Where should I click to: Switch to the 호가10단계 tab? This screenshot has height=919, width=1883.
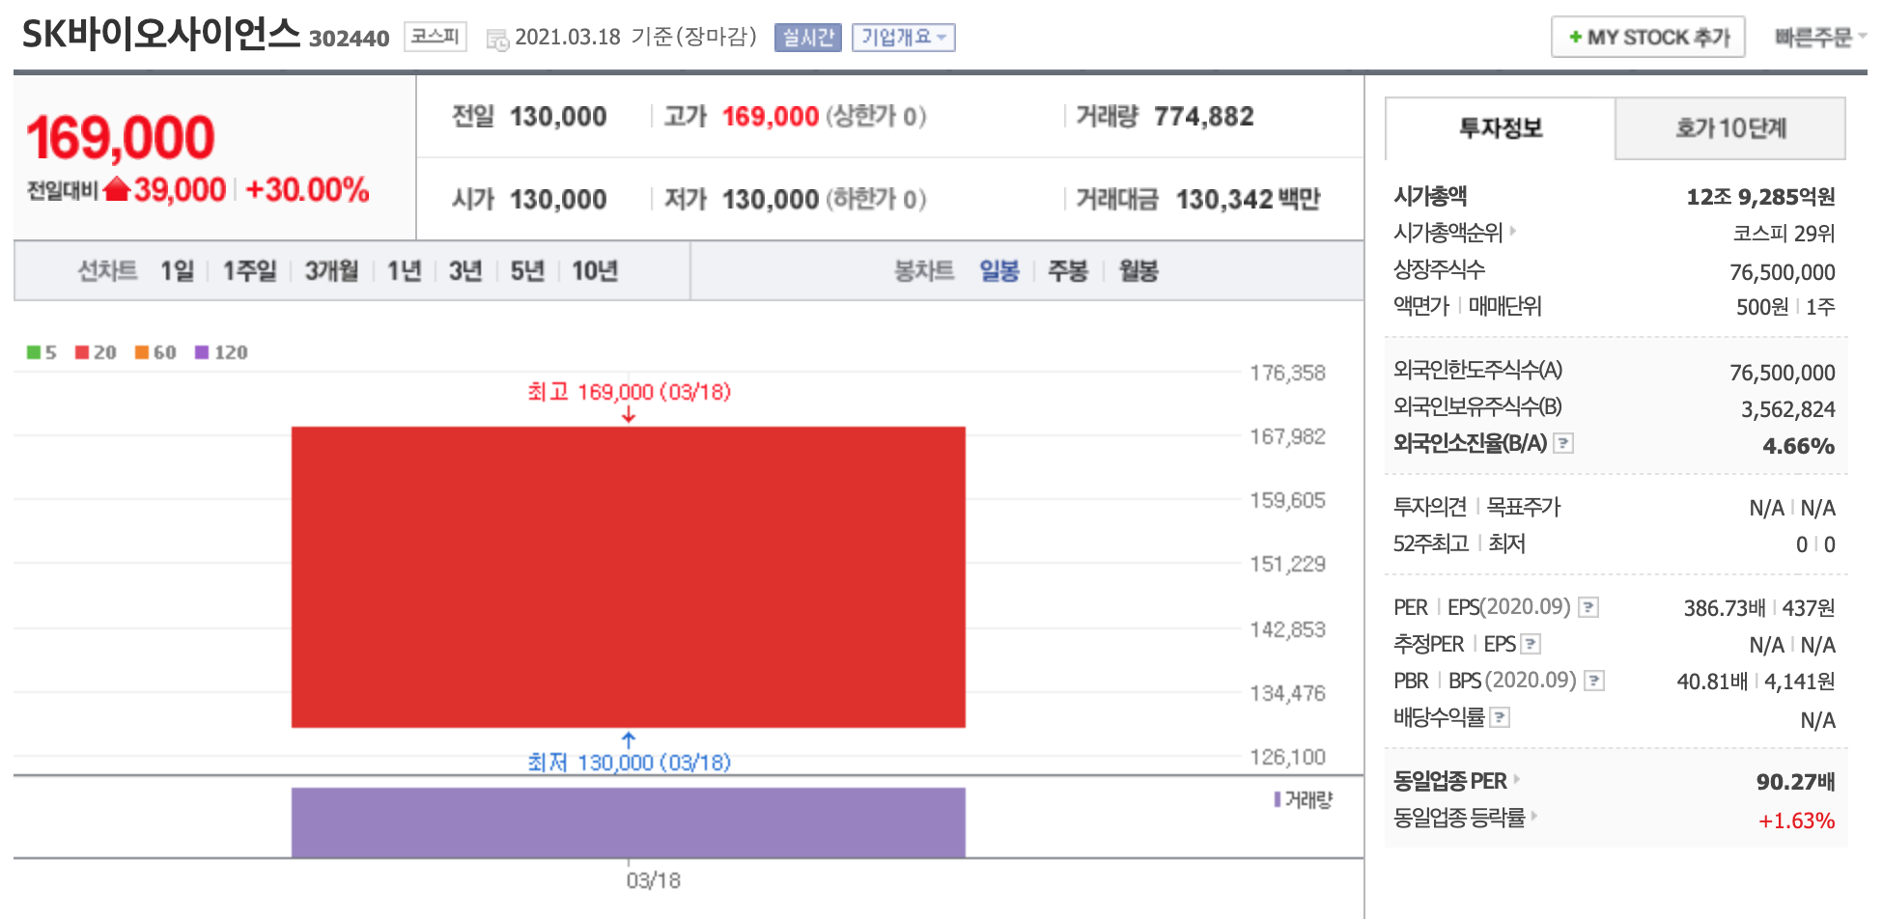[1730, 128]
